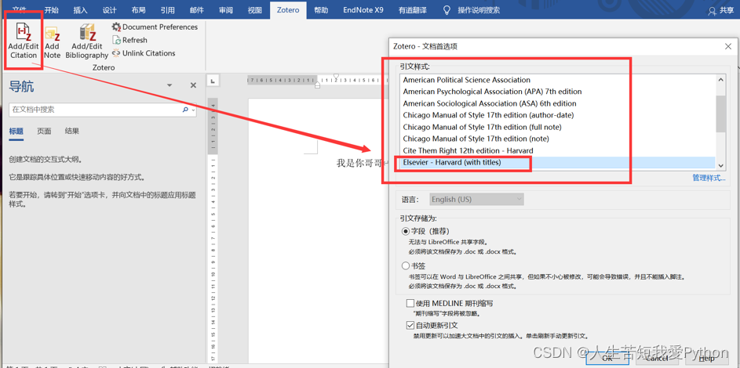Select 书签 radio button
Screen dimensions: 740x368
pos(406,266)
